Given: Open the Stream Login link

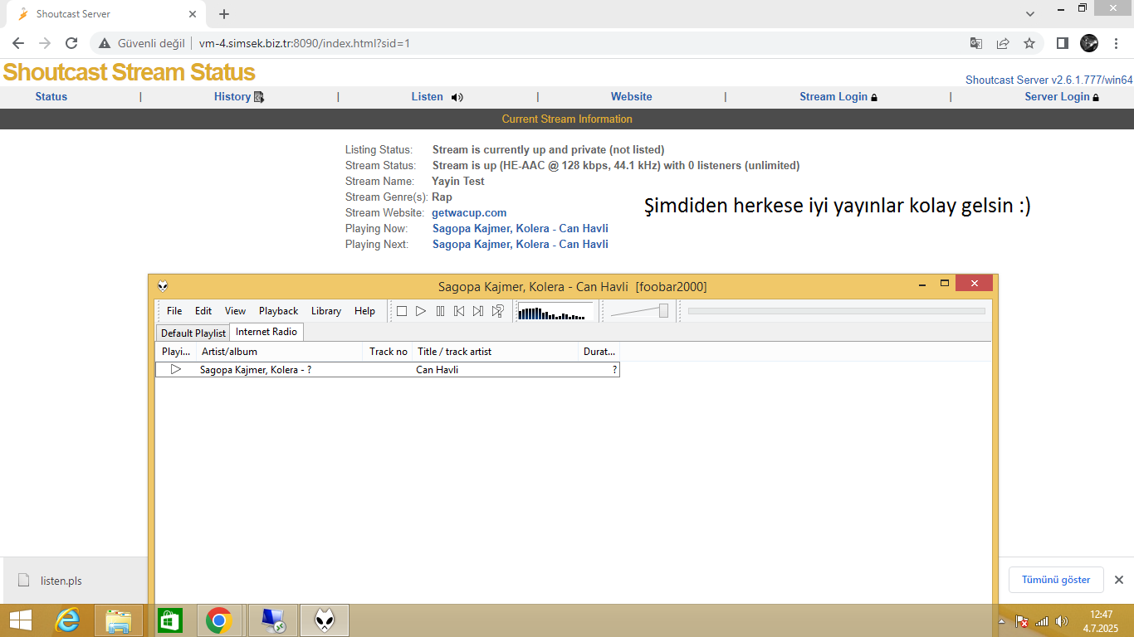Looking at the screenshot, I should click(838, 97).
